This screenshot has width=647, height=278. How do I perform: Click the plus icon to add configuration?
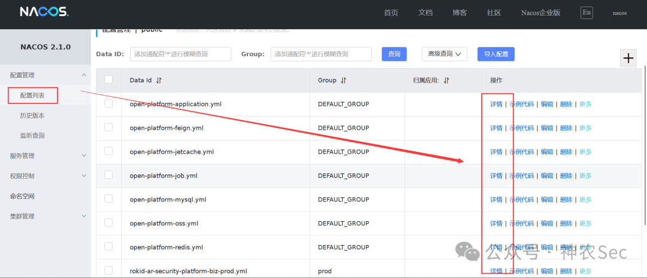click(628, 58)
